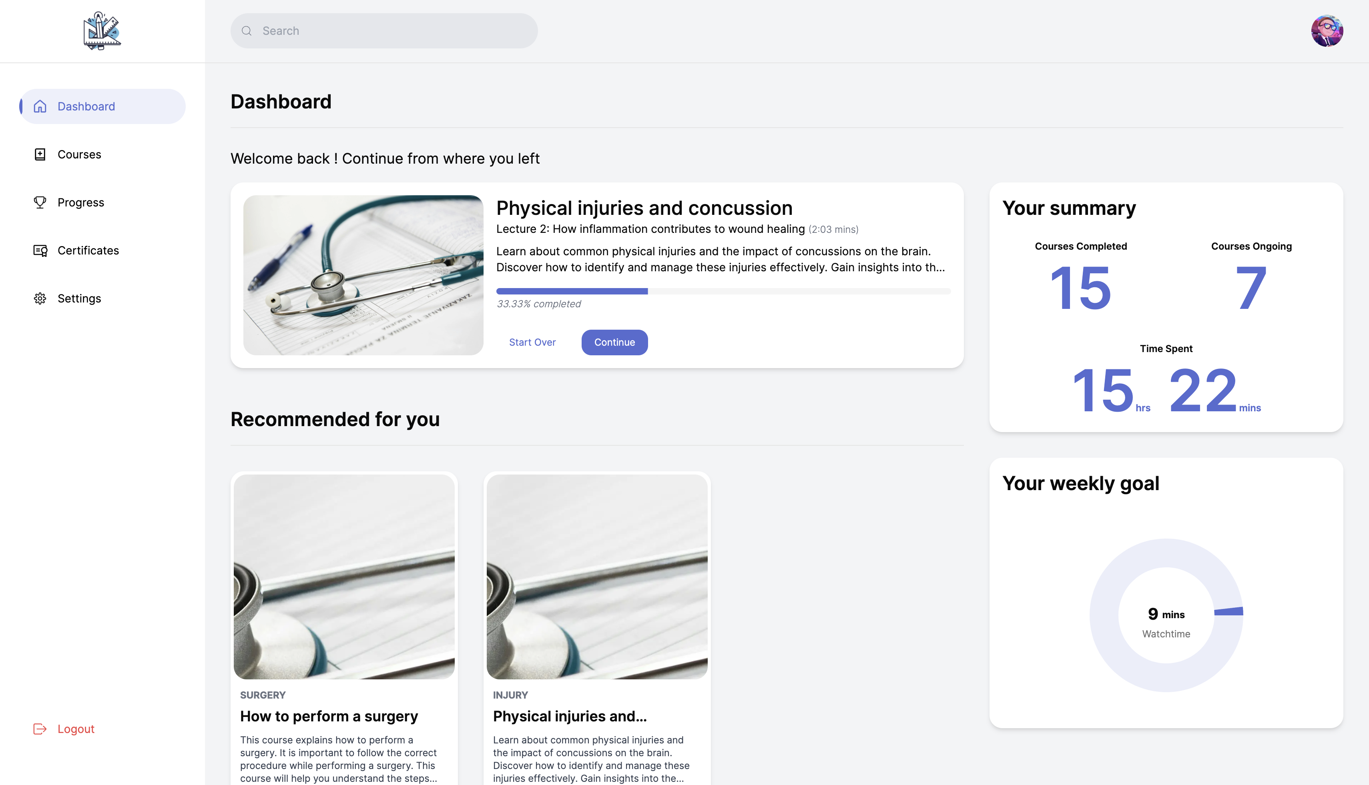
Task: Click the Certificates badge icon
Action: click(x=40, y=250)
